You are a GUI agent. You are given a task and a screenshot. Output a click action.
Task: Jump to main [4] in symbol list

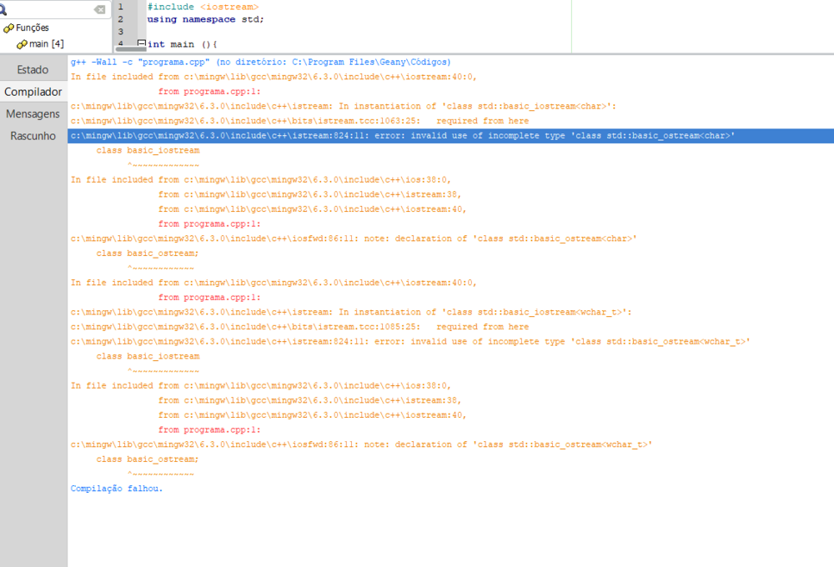(46, 43)
